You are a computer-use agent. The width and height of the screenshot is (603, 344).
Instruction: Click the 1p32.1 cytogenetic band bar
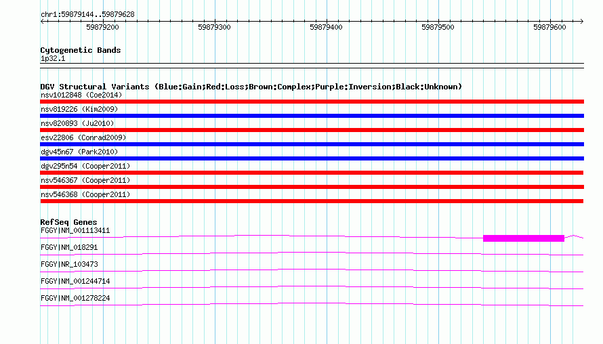[x=312, y=66]
